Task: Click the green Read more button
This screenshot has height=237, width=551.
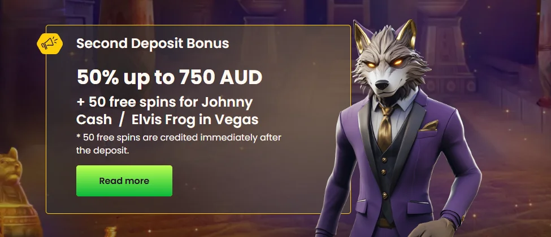Action: [124, 181]
